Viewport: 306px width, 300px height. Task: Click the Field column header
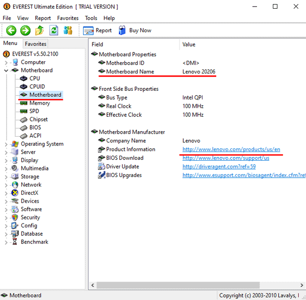pos(135,44)
